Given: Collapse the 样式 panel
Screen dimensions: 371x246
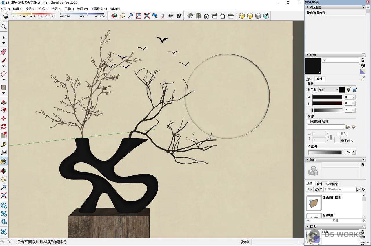Looking at the screenshot, I should coord(308,227).
